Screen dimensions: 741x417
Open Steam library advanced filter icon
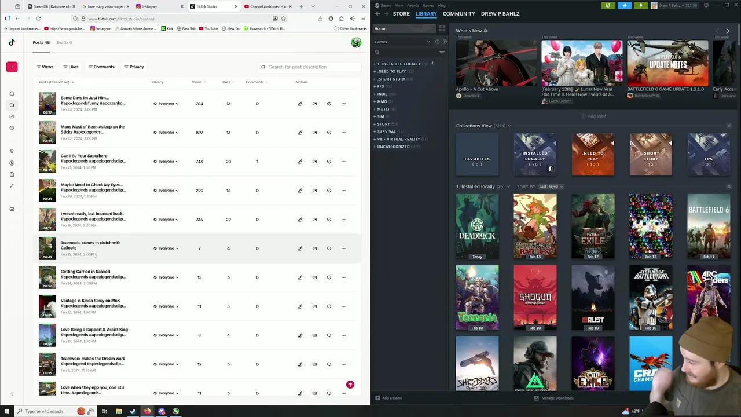click(x=442, y=53)
